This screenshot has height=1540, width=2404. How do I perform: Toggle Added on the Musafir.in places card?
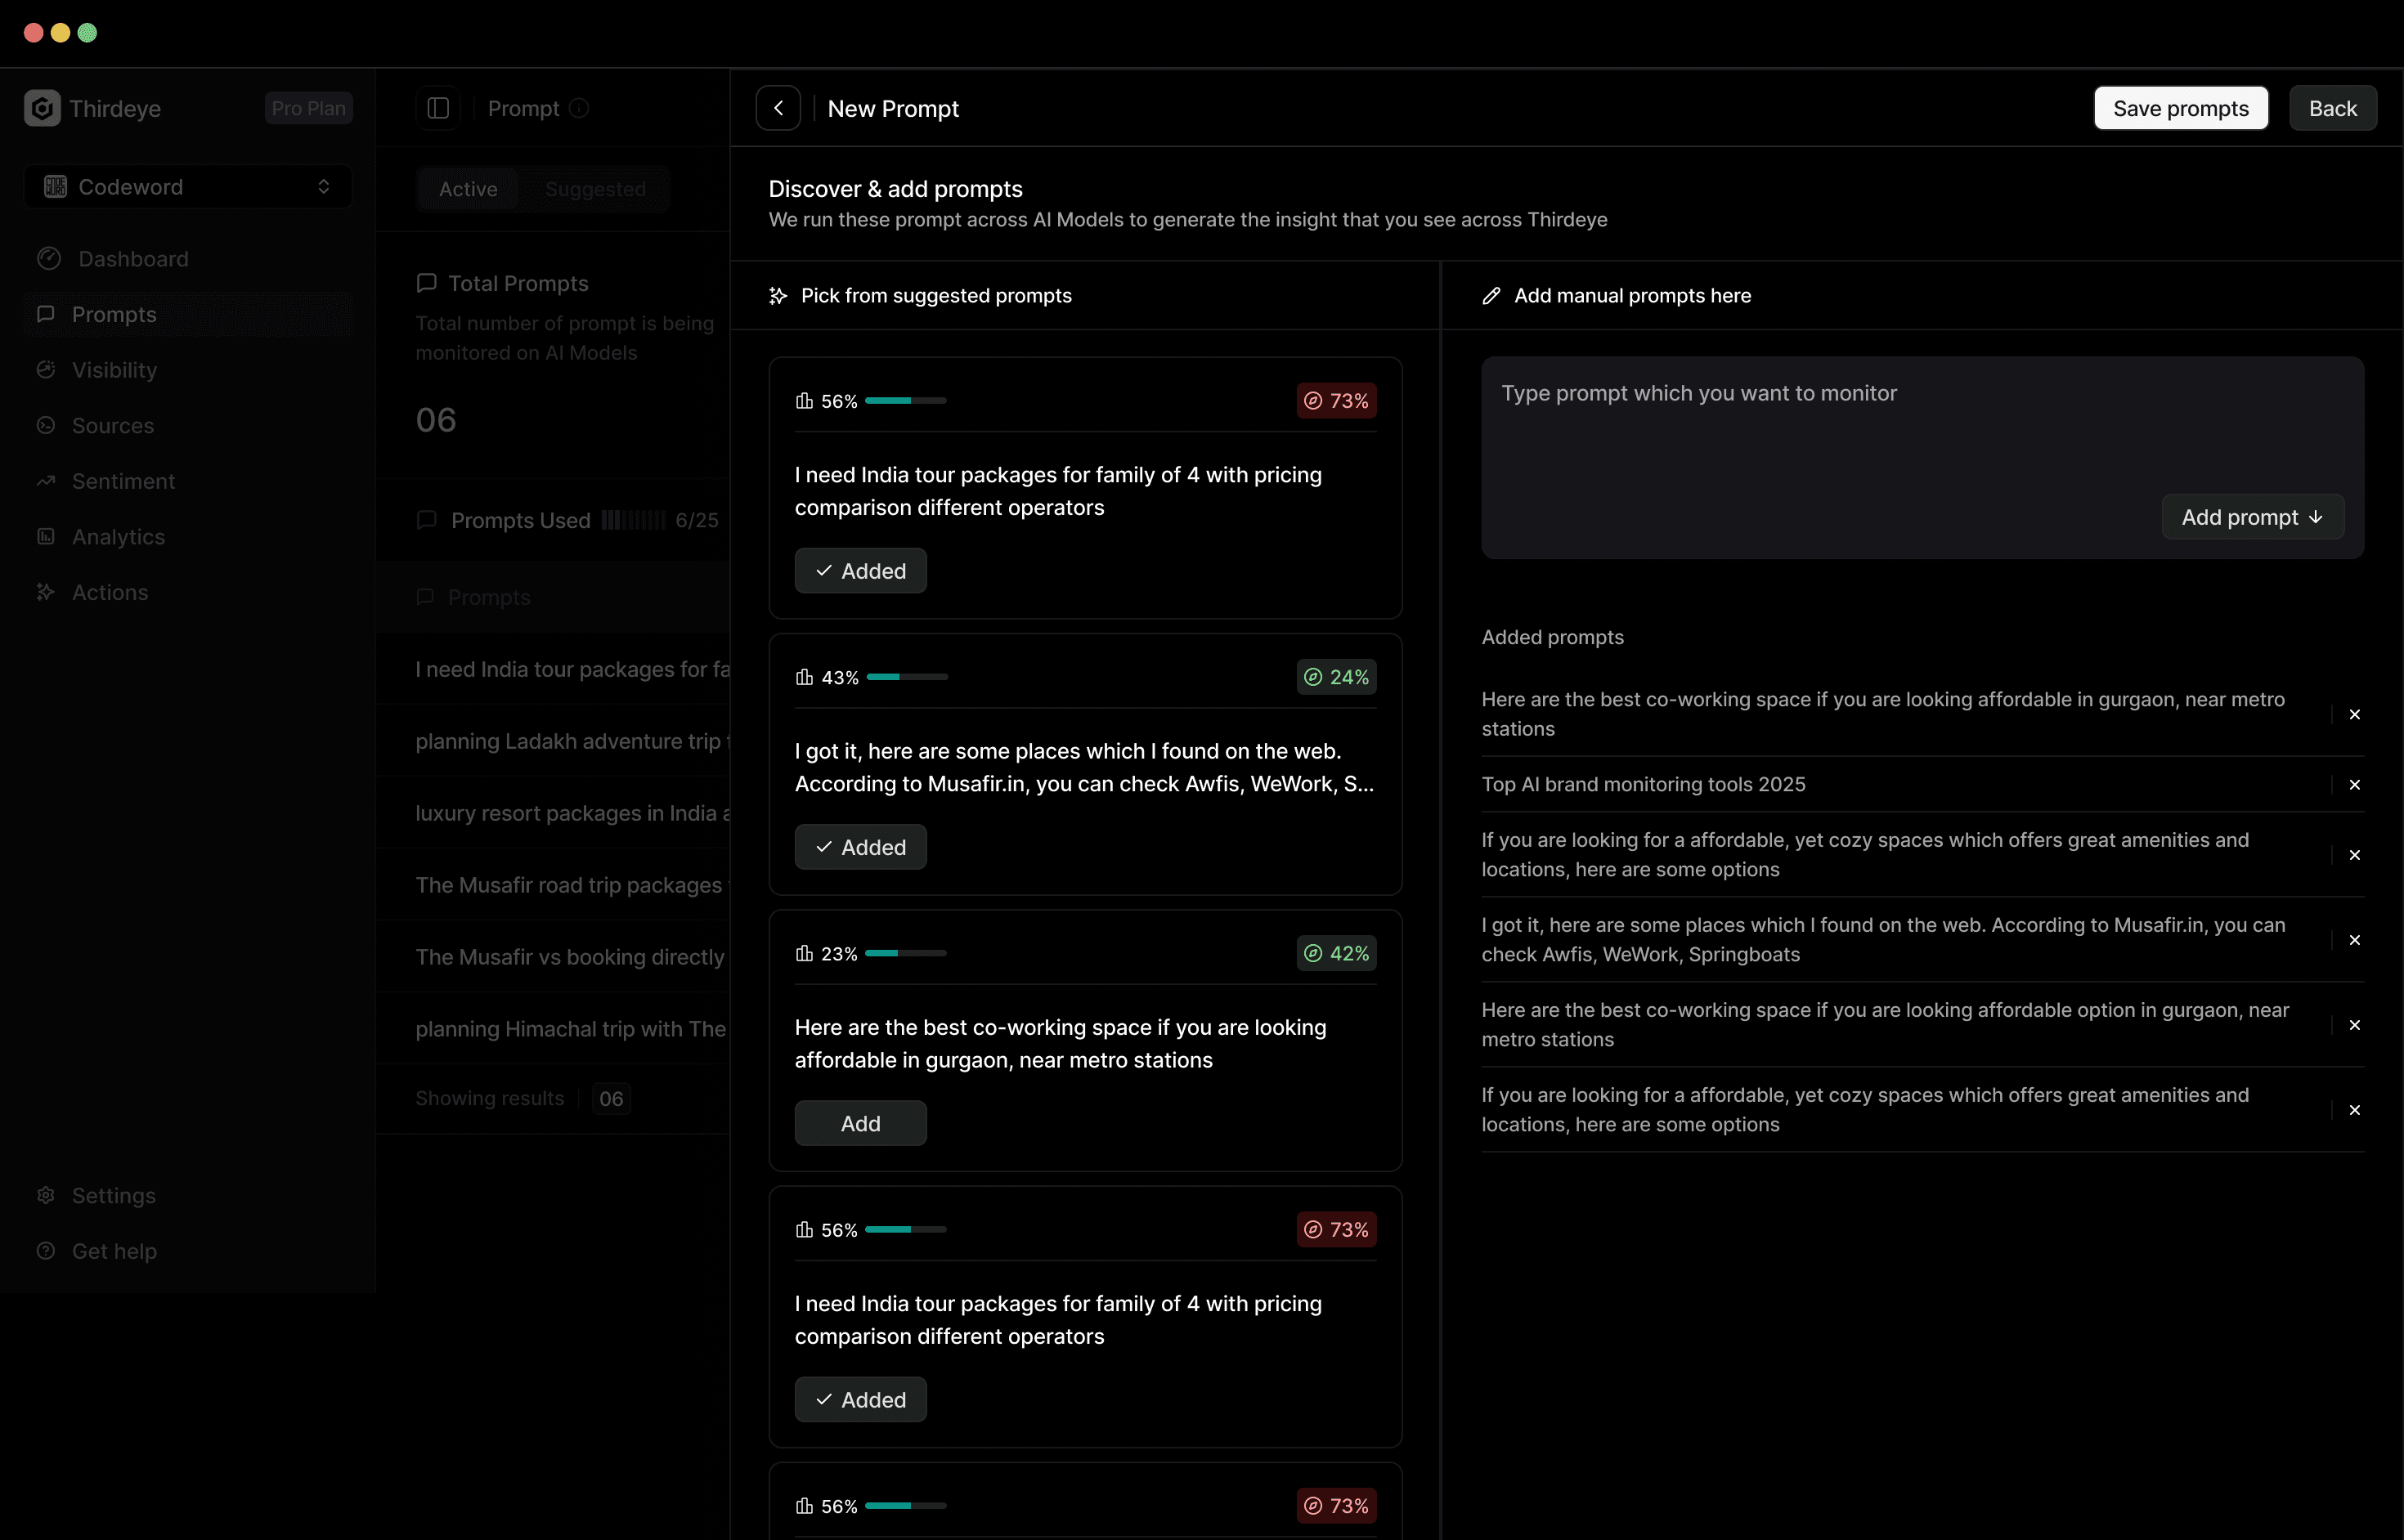tap(860, 847)
